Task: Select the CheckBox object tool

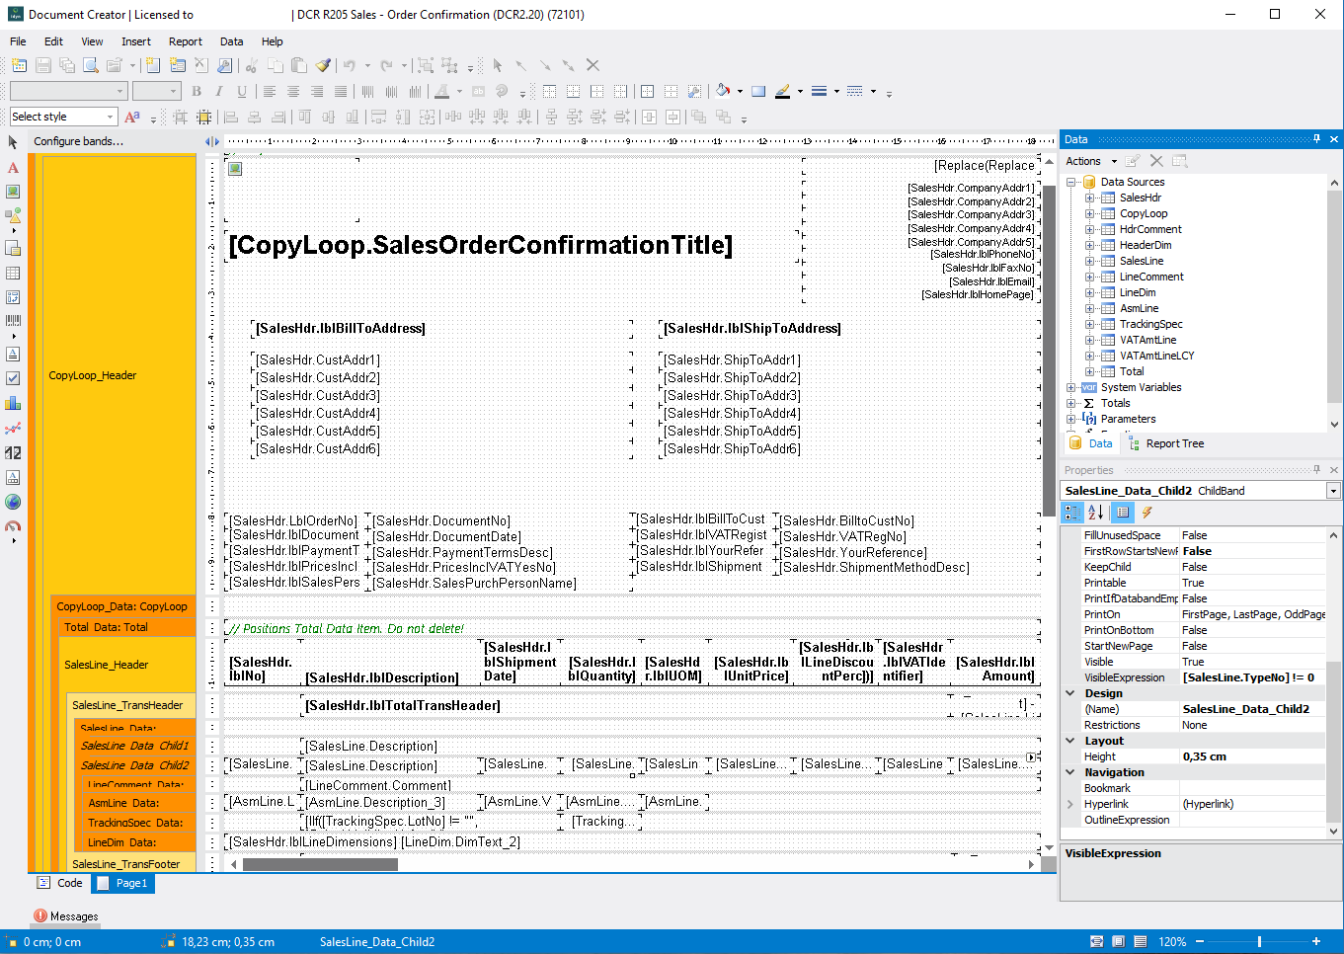Action: click(13, 378)
